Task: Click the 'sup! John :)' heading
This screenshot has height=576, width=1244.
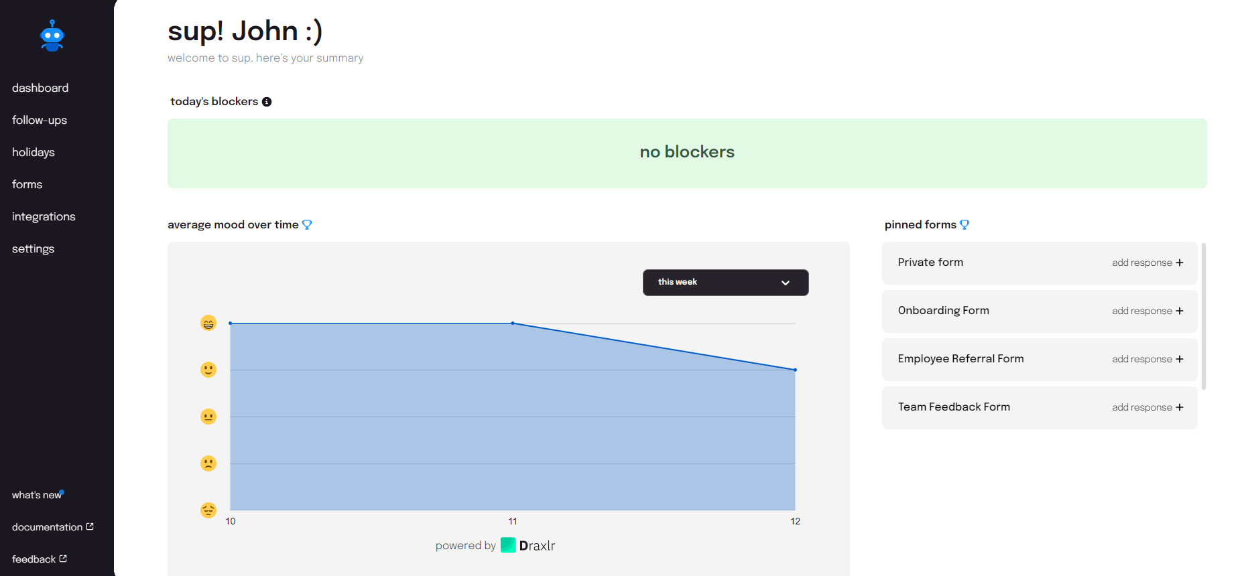Action: click(245, 31)
